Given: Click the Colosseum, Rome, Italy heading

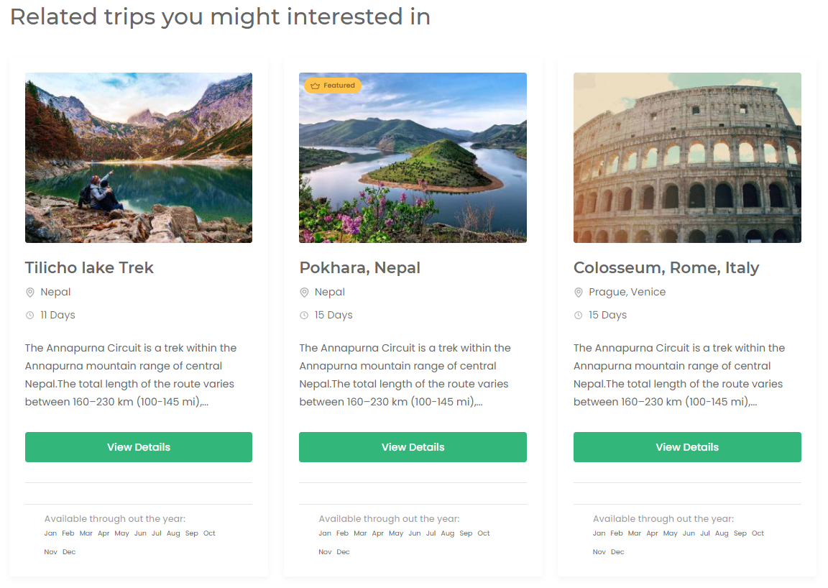Looking at the screenshot, I should (666, 267).
